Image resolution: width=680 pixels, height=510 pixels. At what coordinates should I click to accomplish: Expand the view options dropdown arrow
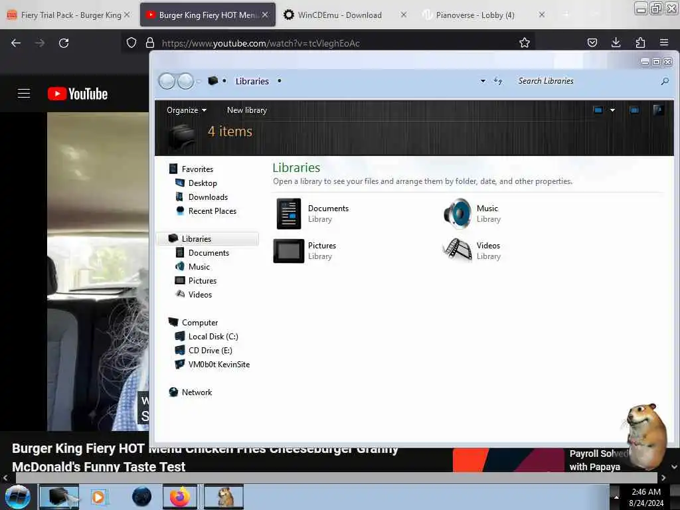pos(612,110)
